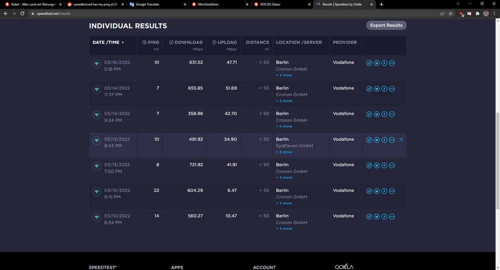
Task: Share SysEleven GmbH result on Twitter
Action: 376,140
